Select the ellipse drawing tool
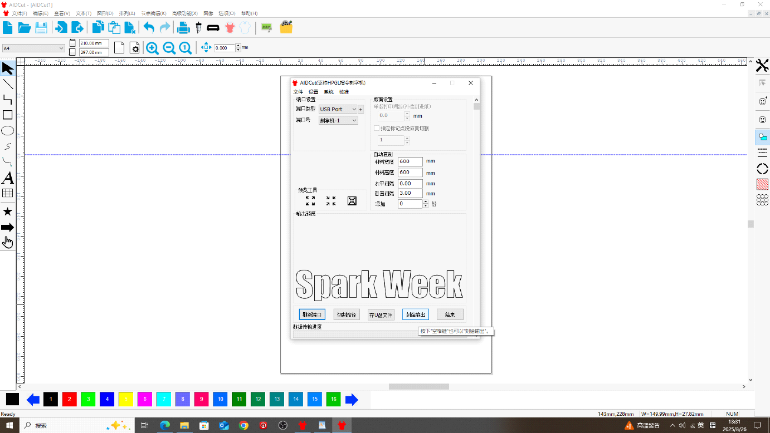The width and height of the screenshot is (770, 433). (8, 131)
